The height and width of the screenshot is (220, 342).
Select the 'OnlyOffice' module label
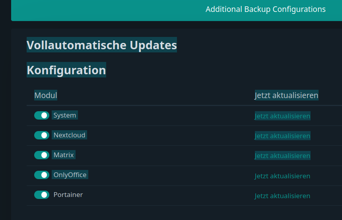(x=70, y=175)
